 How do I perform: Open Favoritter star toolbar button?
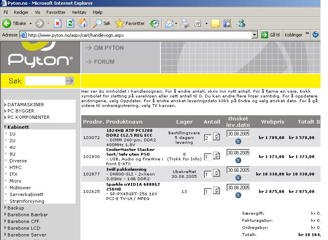(130, 23)
